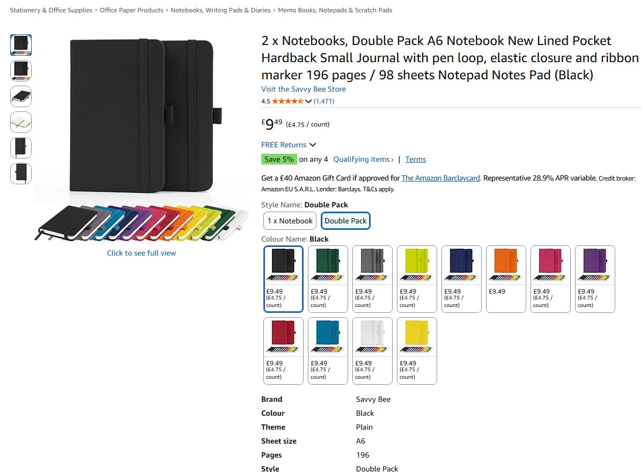Open the promotion Terms link
Screen dimensions: 641x472
[416, 159]
